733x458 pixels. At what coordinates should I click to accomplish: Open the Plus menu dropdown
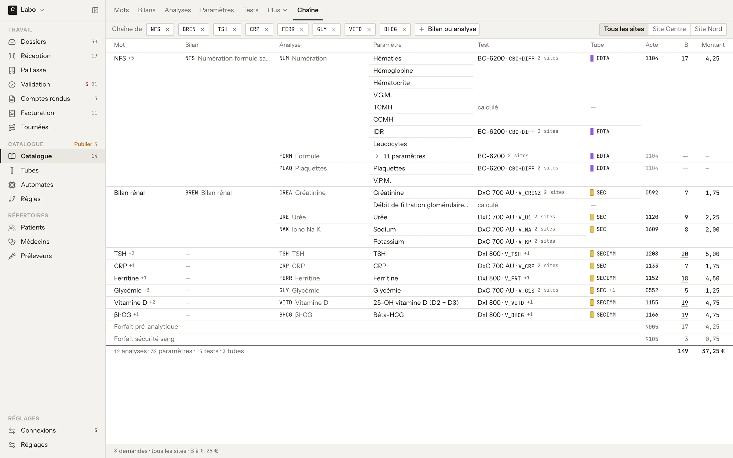tap(277, 10)
